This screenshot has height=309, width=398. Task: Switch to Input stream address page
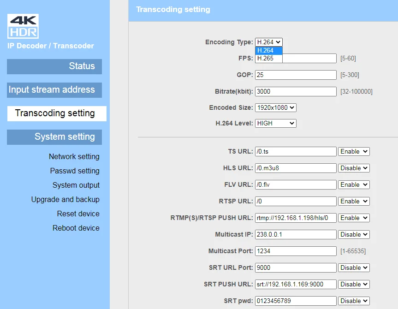pos(54,89)
